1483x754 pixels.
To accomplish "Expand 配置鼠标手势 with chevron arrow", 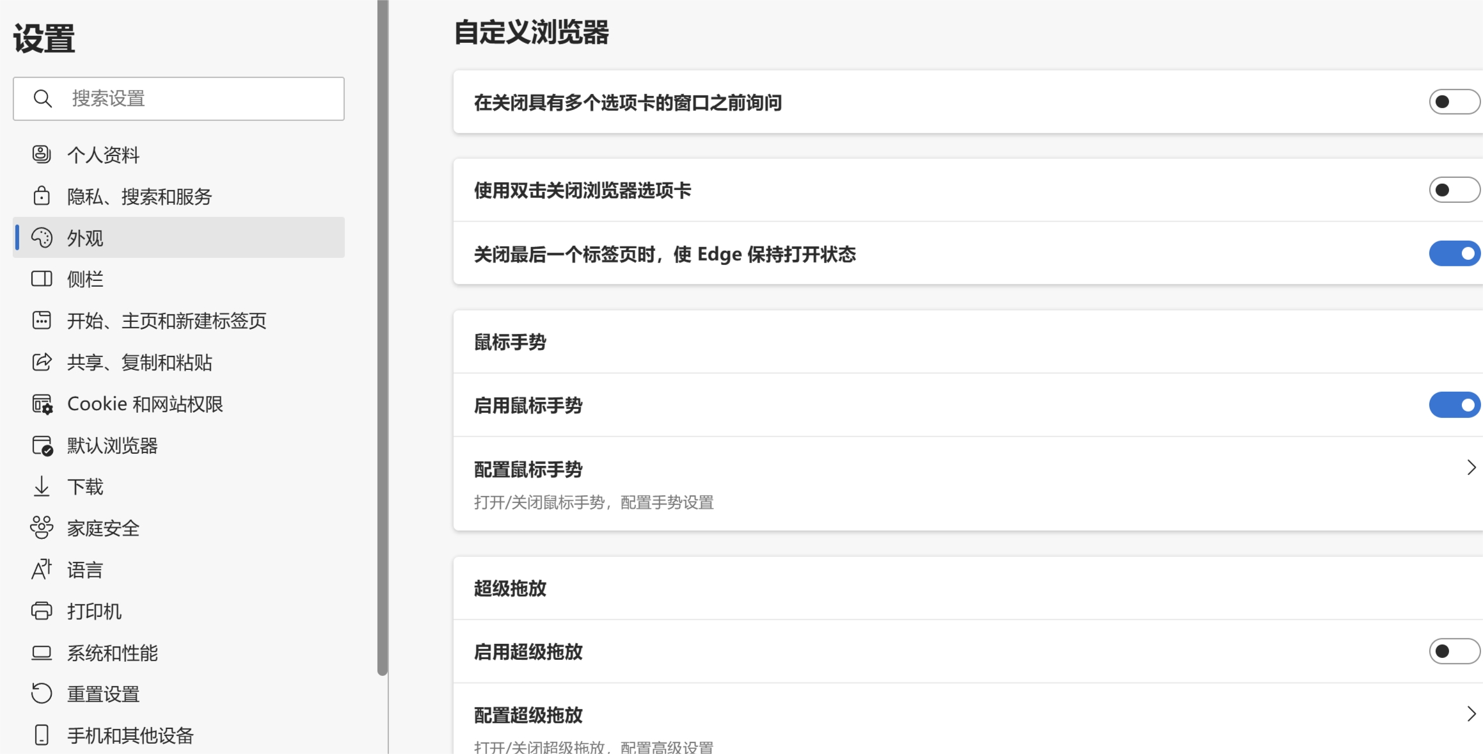I will [1471, 468].
